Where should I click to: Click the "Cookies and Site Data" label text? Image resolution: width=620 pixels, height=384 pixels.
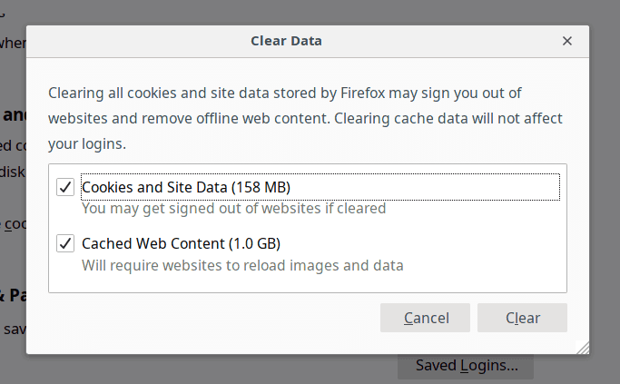(x=154, y=187)
